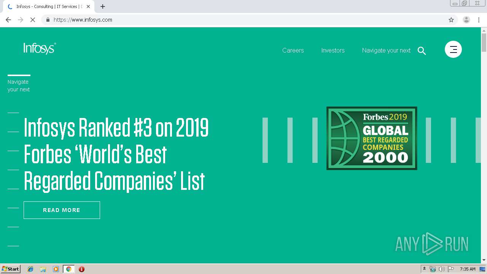Show hidden system tray icons
Image resolution: width=487 pixels, height=274 pixels.
424,269
